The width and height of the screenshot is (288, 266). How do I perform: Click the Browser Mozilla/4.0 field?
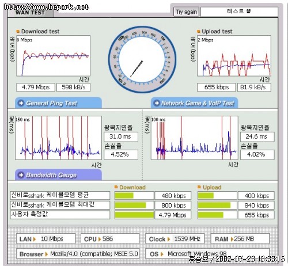(78, 254)
